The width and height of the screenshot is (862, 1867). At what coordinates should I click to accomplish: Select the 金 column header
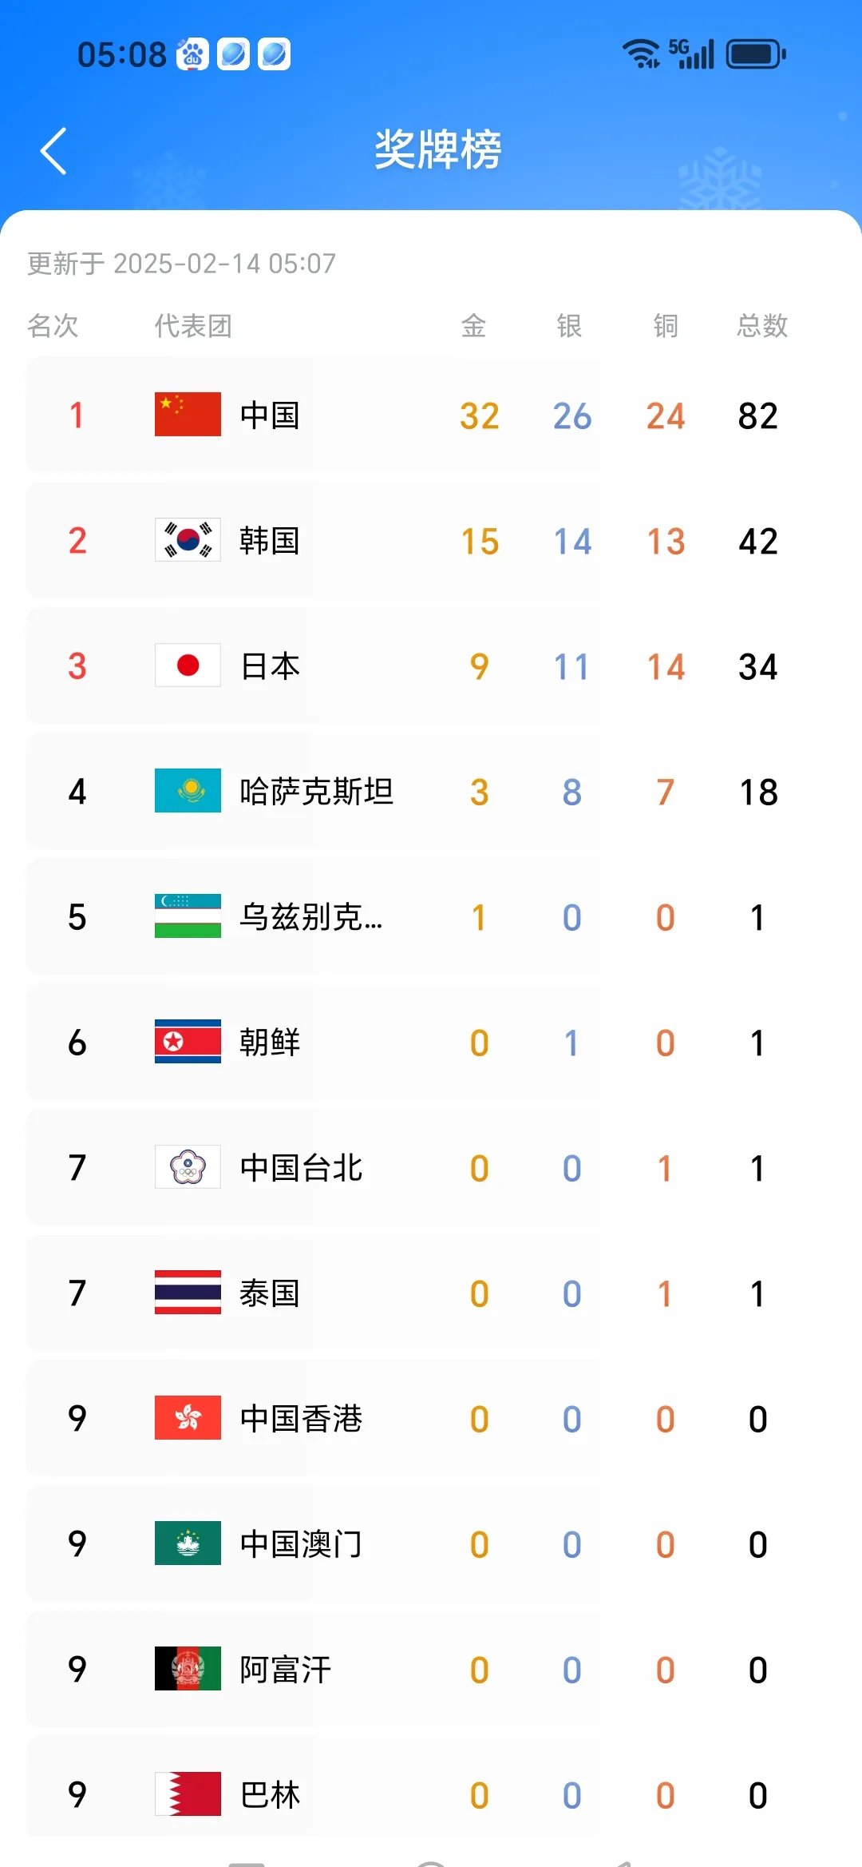click(x=473, y=326)
